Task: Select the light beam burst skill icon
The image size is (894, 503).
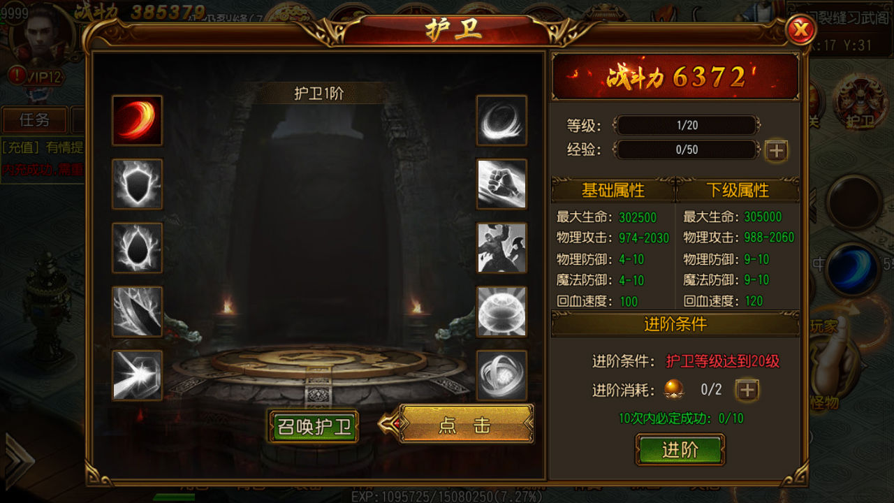Action: 138,375
